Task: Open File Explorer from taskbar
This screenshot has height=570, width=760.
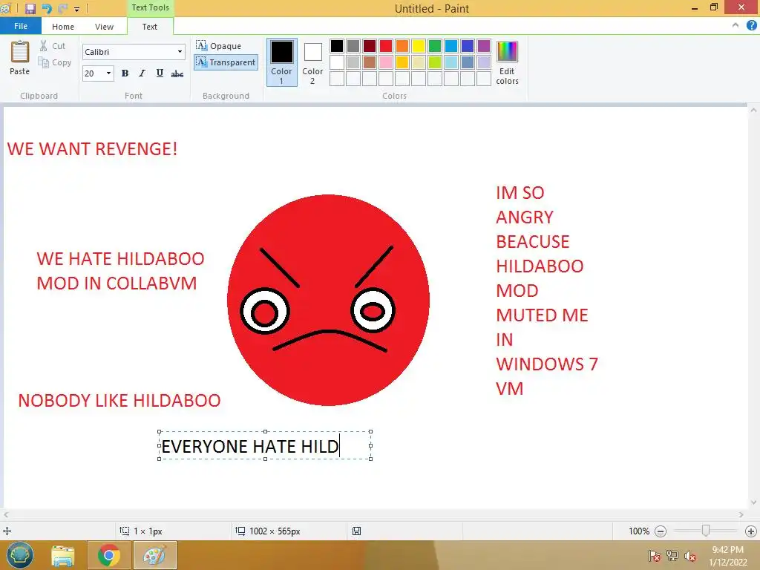Action: pyautogui.click(x=63, y=556)
